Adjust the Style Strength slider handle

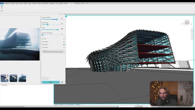point(48,24)
